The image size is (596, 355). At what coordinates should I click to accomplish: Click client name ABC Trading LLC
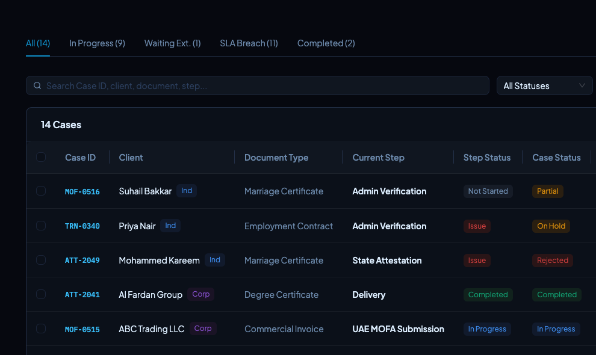pyautogui.click(x=152, y=329)
